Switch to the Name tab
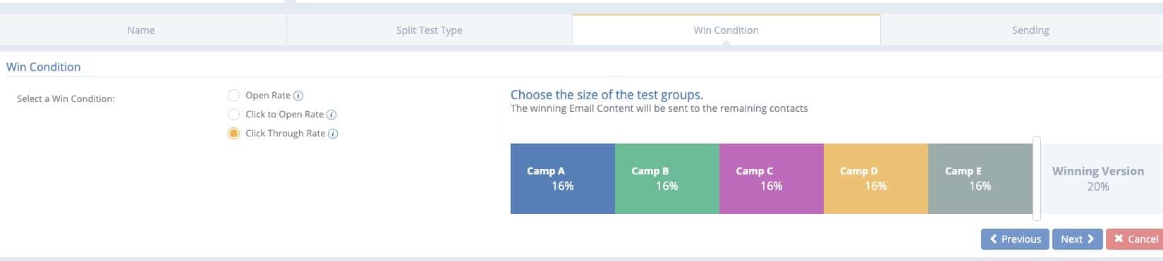 tap(141, 30)
